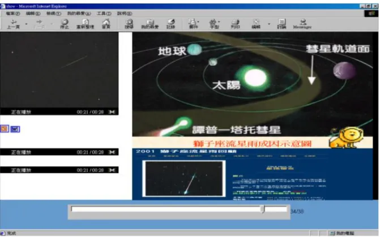Click the 34/38 slide counter text

point(297,212)
